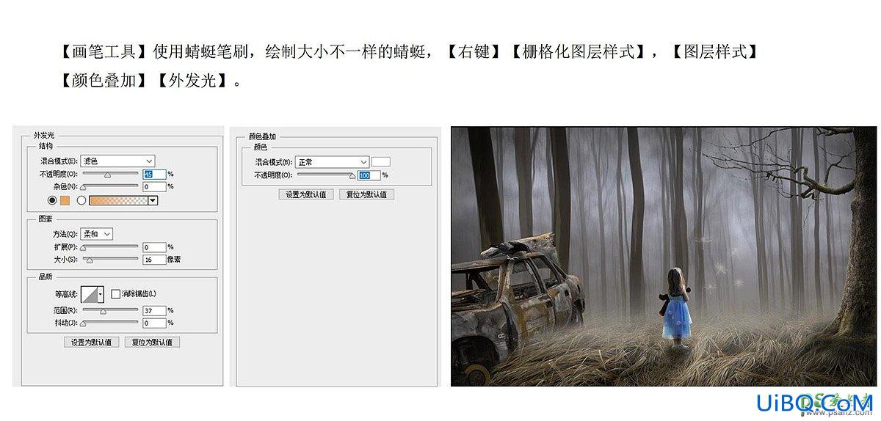This screenshot has width=881, height=421.
Task: Click the 范围 range slider
Action: coord(109,311)
